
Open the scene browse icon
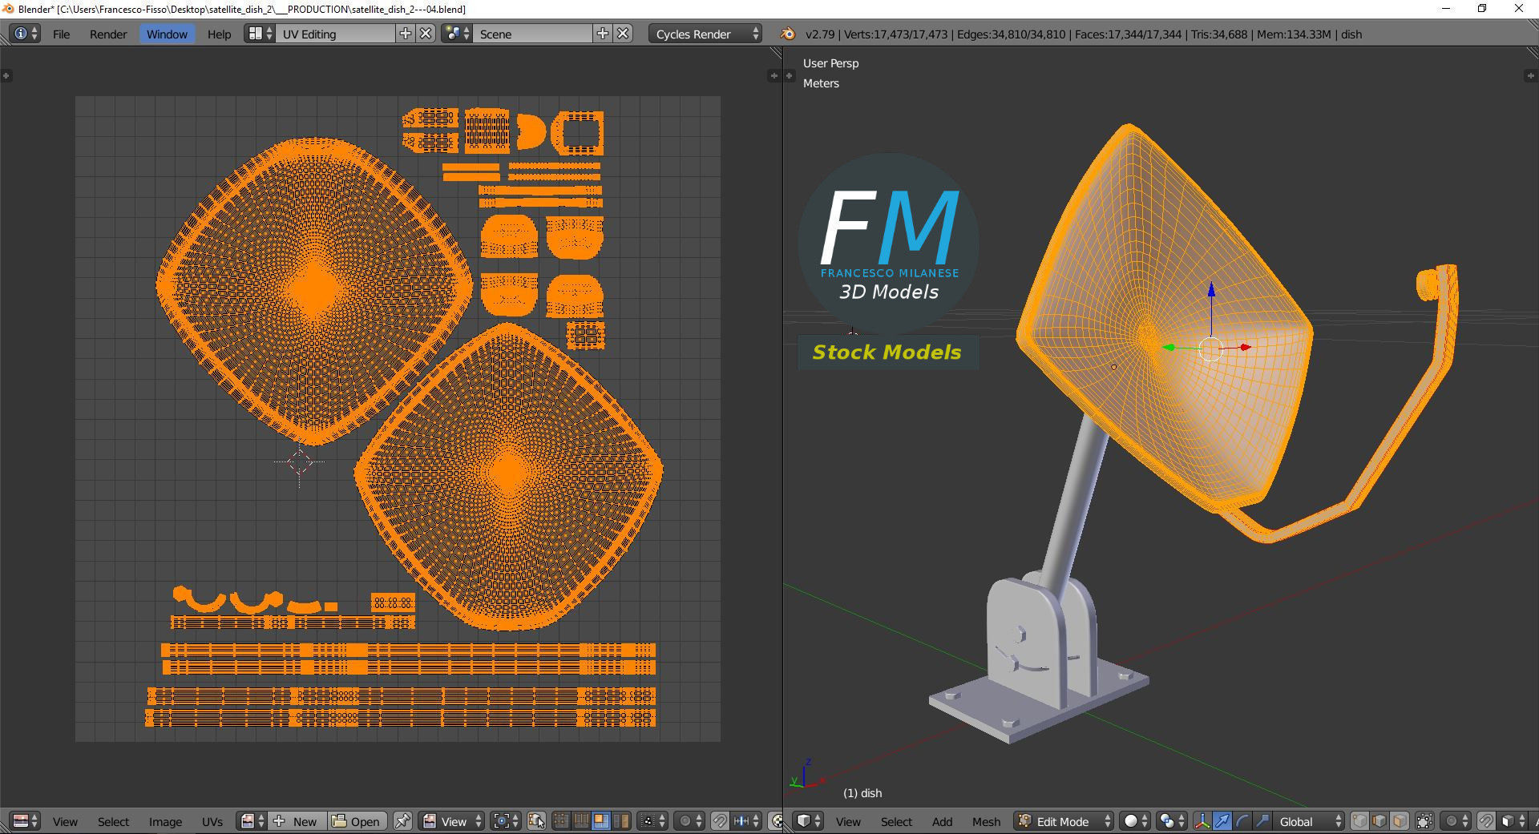pos(456,34)
